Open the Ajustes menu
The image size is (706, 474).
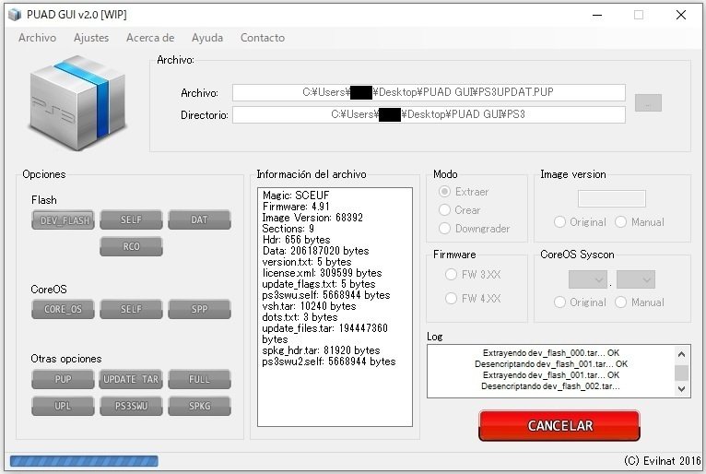(x=91, y=38)
